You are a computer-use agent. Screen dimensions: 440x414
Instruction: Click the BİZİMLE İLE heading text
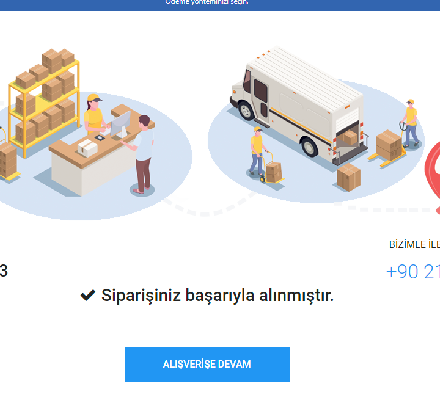414,244
